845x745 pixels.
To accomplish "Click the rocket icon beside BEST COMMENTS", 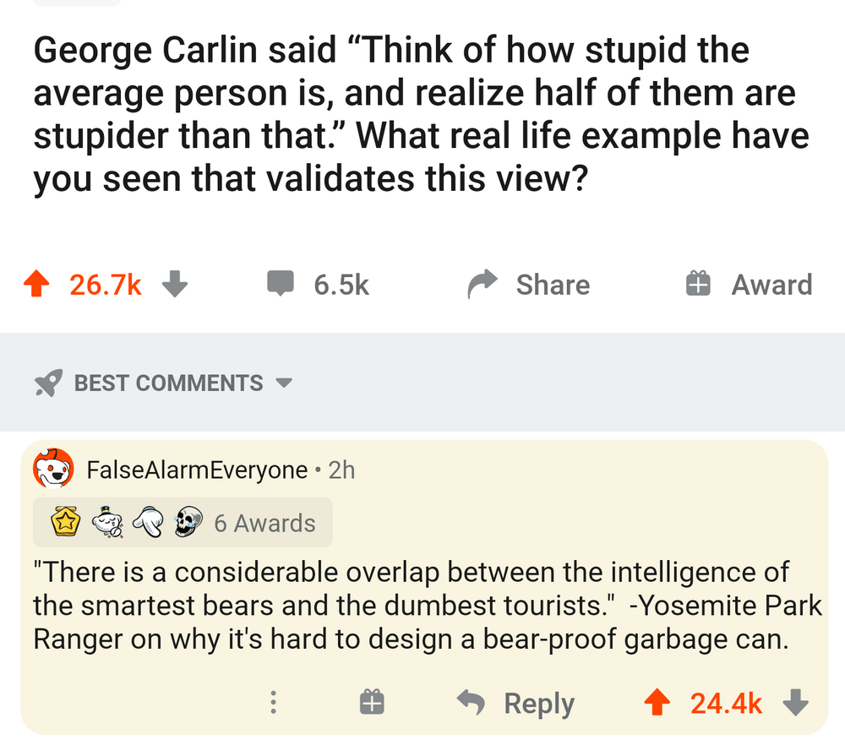I will pyautogui.click(x=46, y=382).
